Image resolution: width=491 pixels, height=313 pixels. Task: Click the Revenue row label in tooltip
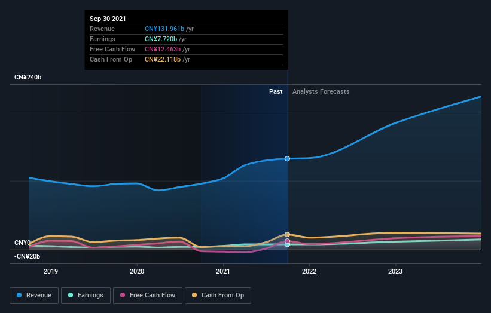(x=102, y=29)
